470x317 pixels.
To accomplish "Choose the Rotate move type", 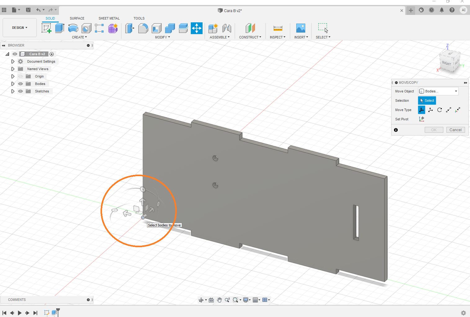I will pyautogui.click(x=440, y=110).
